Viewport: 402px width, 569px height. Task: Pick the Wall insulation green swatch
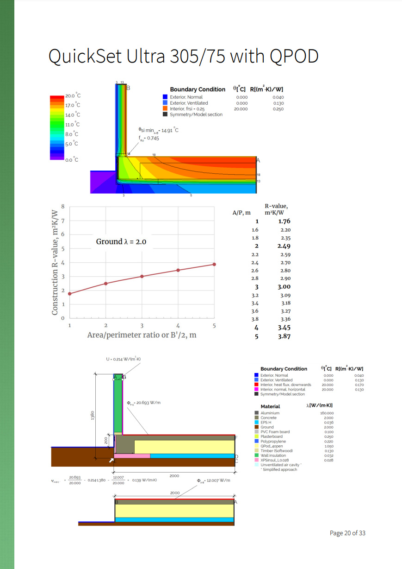coord(257,455)
